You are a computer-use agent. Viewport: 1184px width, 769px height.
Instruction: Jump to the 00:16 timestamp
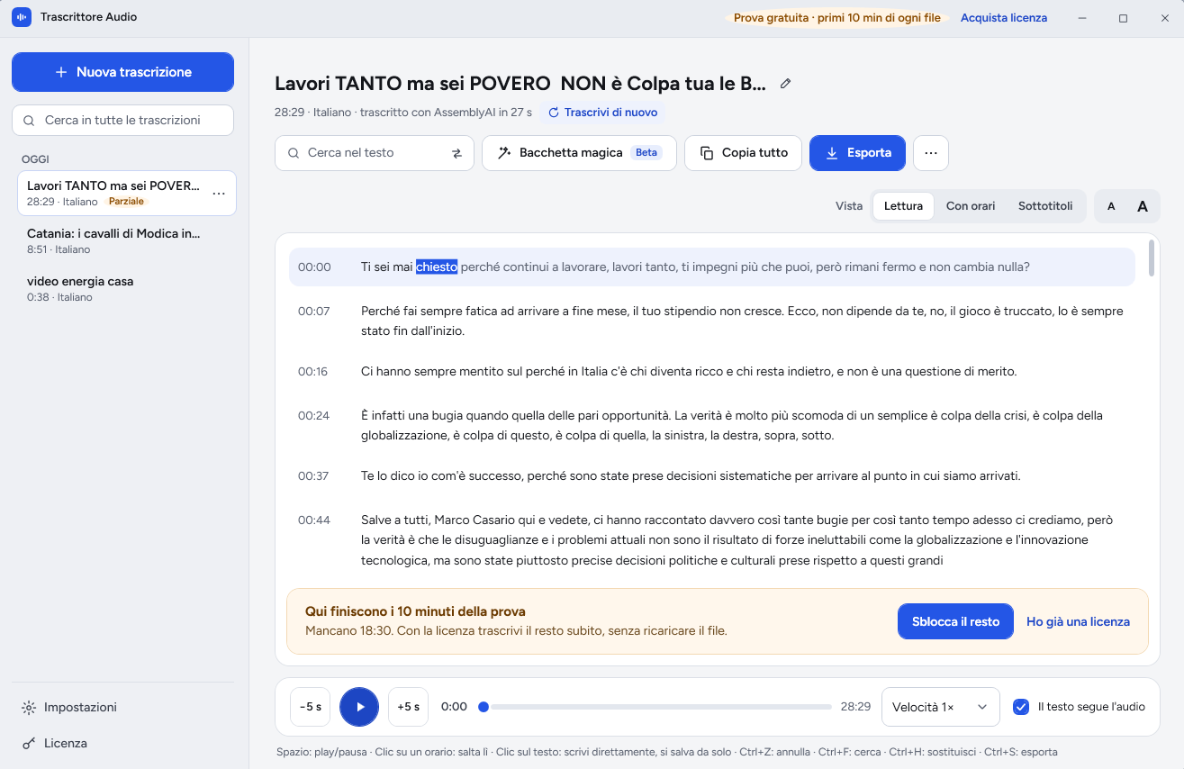[314, 372]
